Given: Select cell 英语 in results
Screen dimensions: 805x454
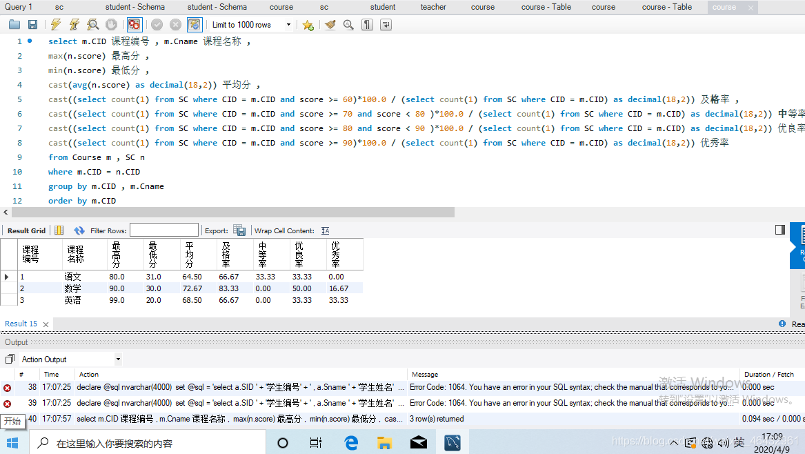Looking at the screenshot, I should (72, 300).
